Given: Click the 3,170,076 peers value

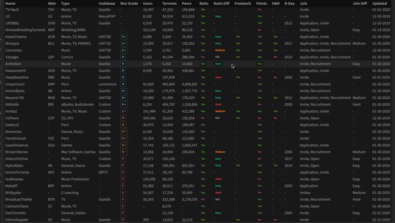Looking at the screenshot, I should coord(190,199).
